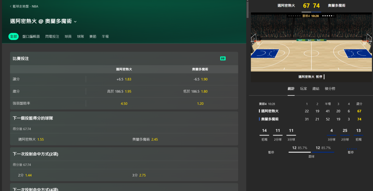
Task: Select the 統計 tab
Action: 291,89
